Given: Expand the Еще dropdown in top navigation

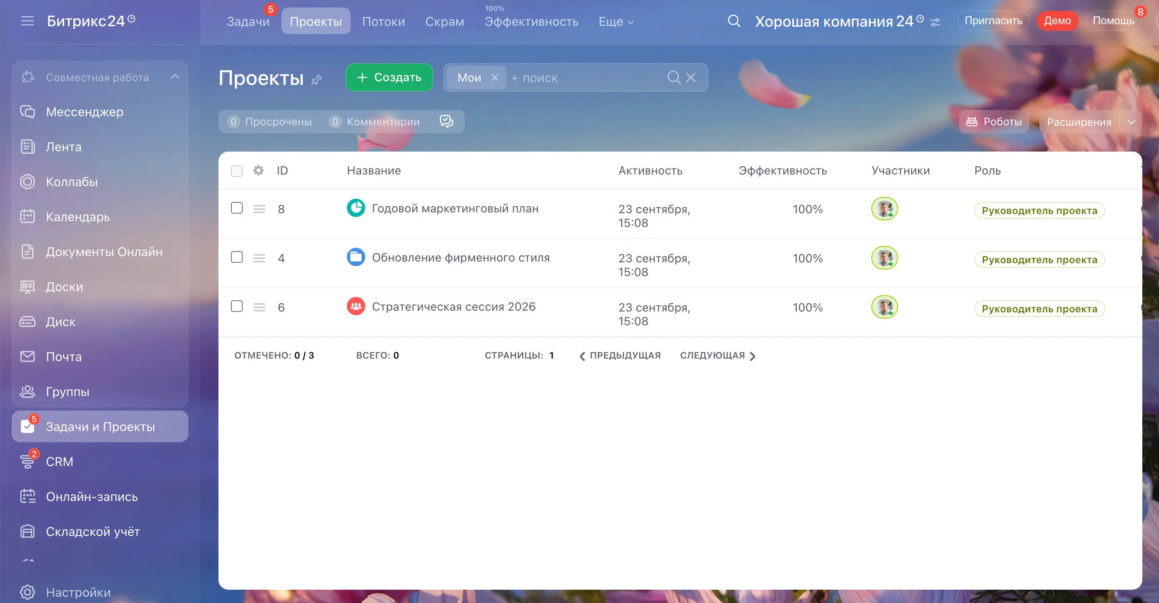Looking at the screenshot, I should tap(616, 22).
